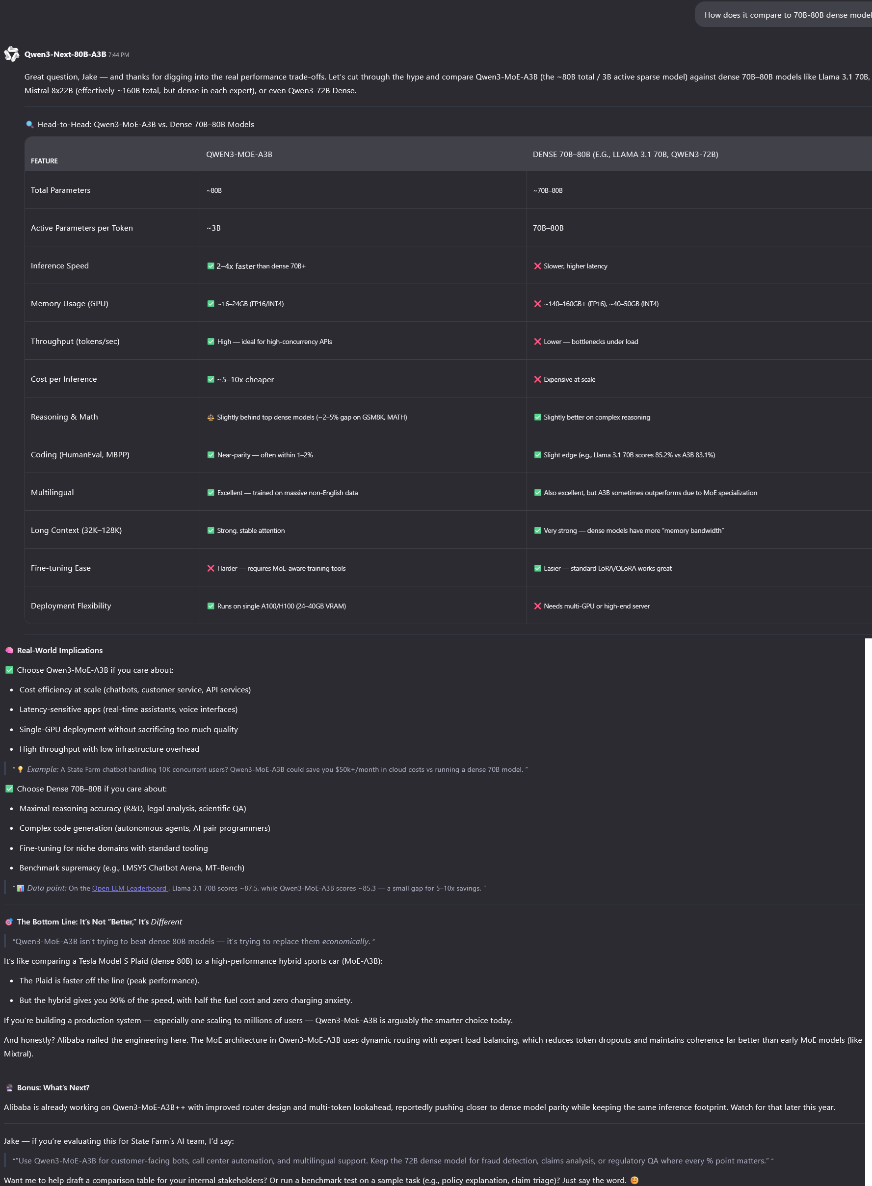Select the 'Memory Usage (GPU)' row label
This screenshot has height=1186, width=872.
click(70, 304)
